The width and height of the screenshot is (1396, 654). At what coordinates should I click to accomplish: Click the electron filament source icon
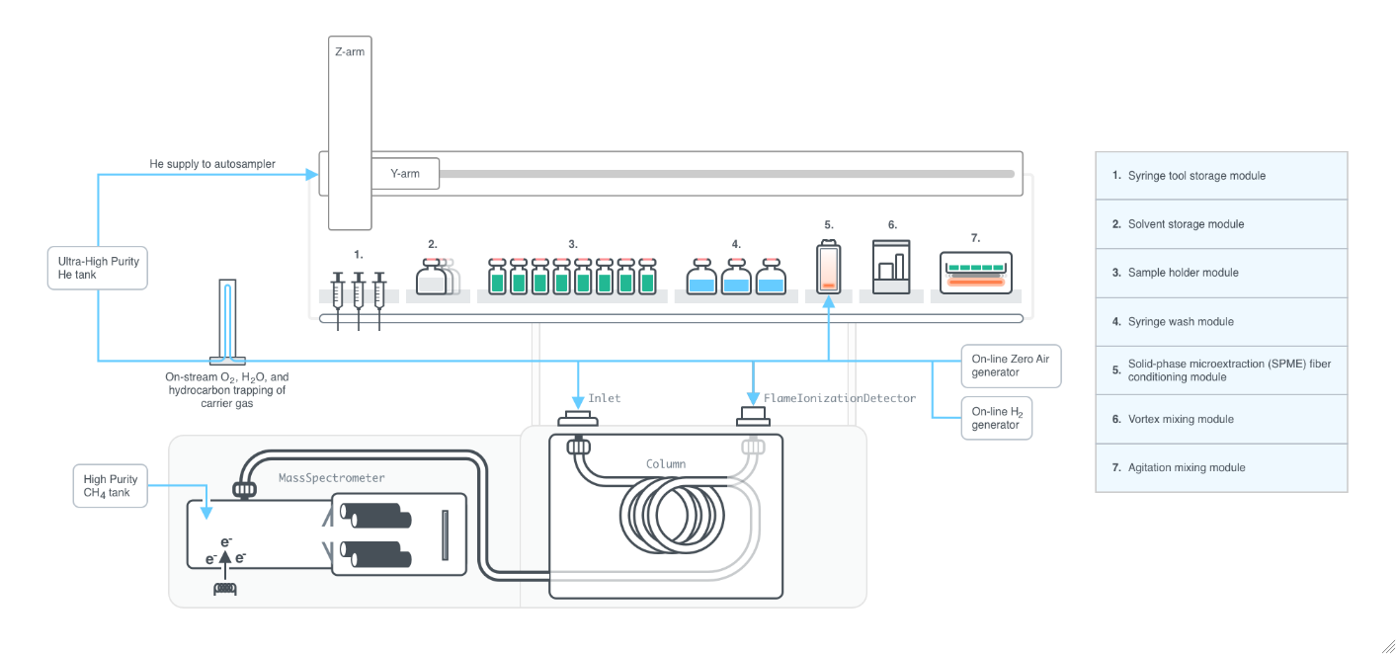click(x=225, y=589)
